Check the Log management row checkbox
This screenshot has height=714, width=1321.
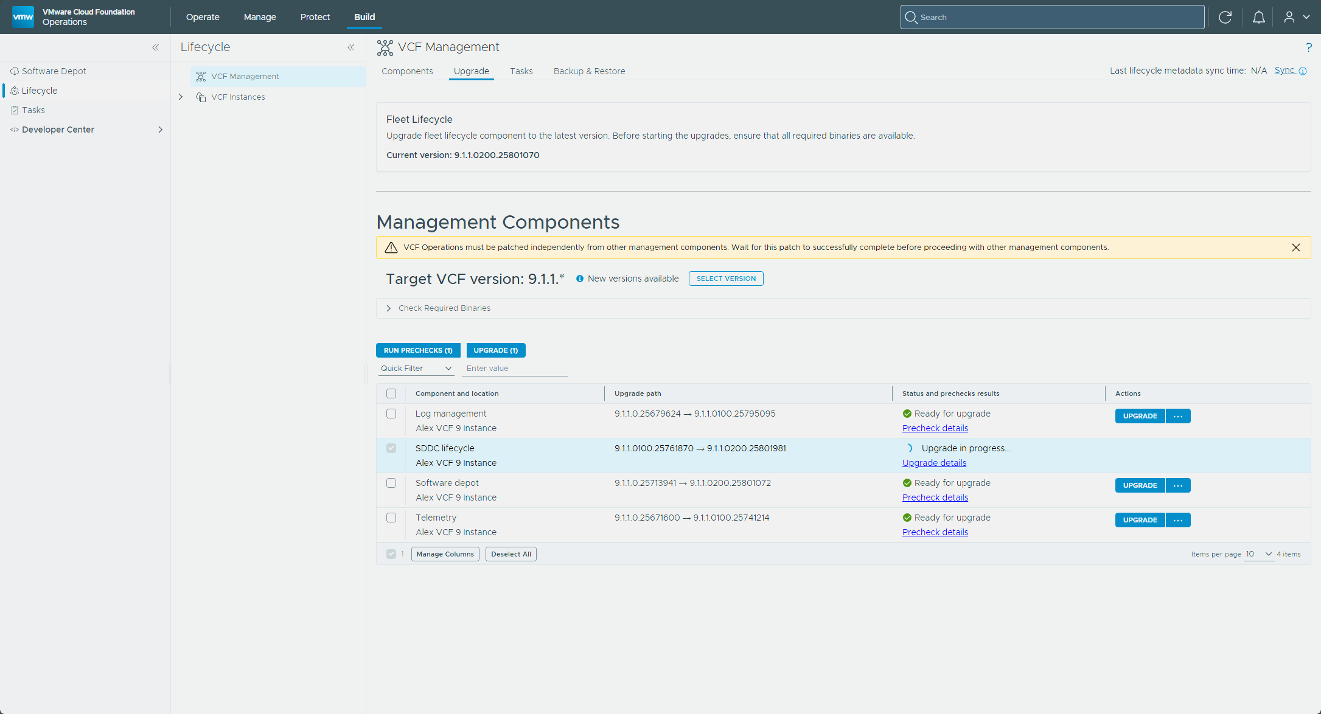pos(391,414)
